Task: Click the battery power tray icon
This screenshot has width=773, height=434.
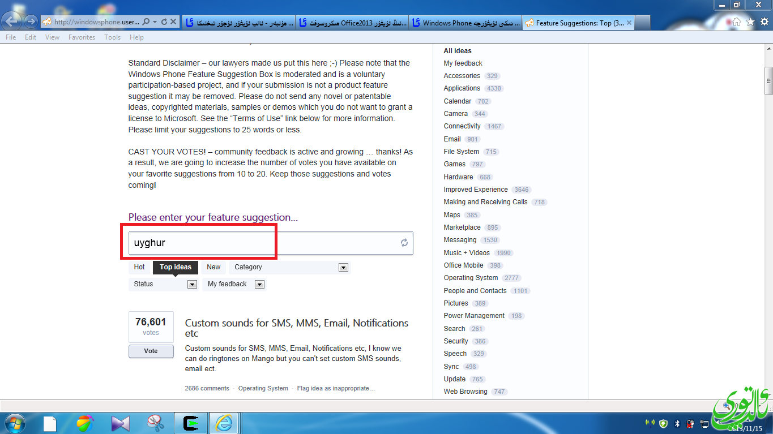Action: pos(690,423)
